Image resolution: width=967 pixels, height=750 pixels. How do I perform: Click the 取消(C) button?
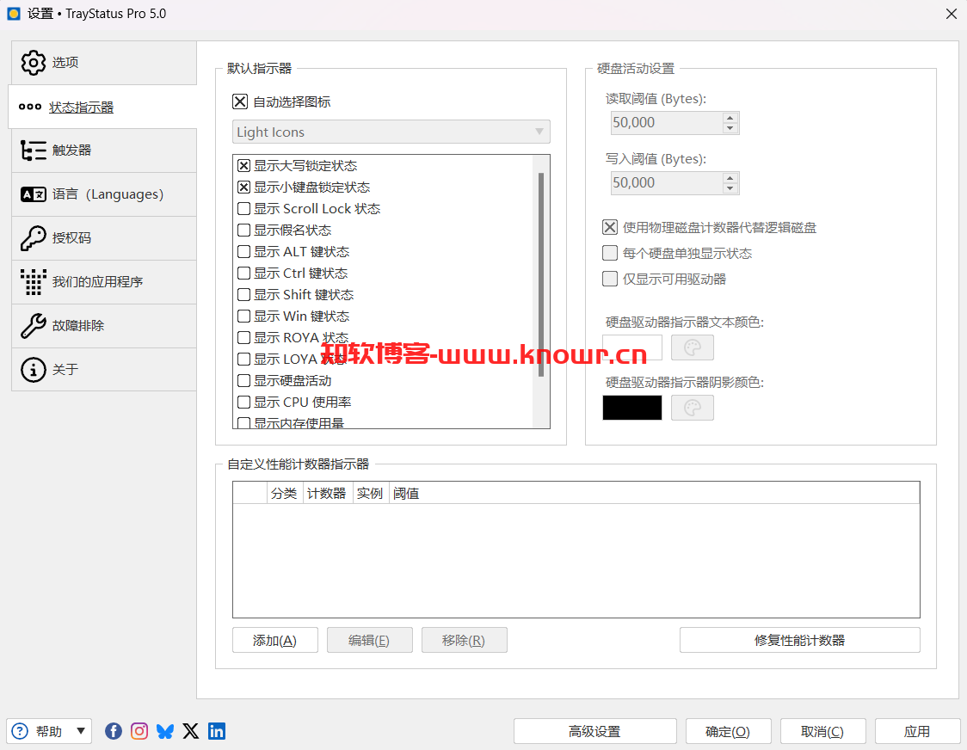(x=822, y=731)
